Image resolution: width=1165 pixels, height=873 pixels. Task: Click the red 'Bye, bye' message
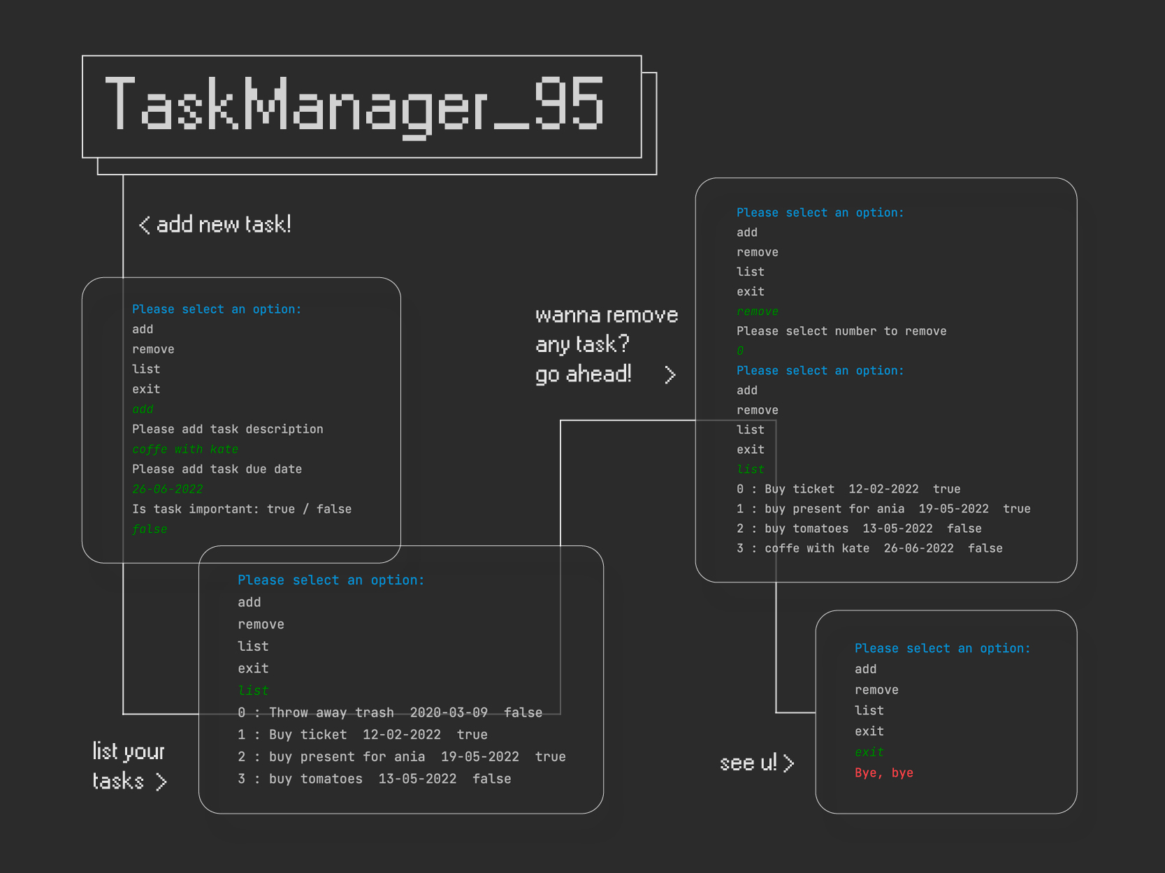point(884,772)
